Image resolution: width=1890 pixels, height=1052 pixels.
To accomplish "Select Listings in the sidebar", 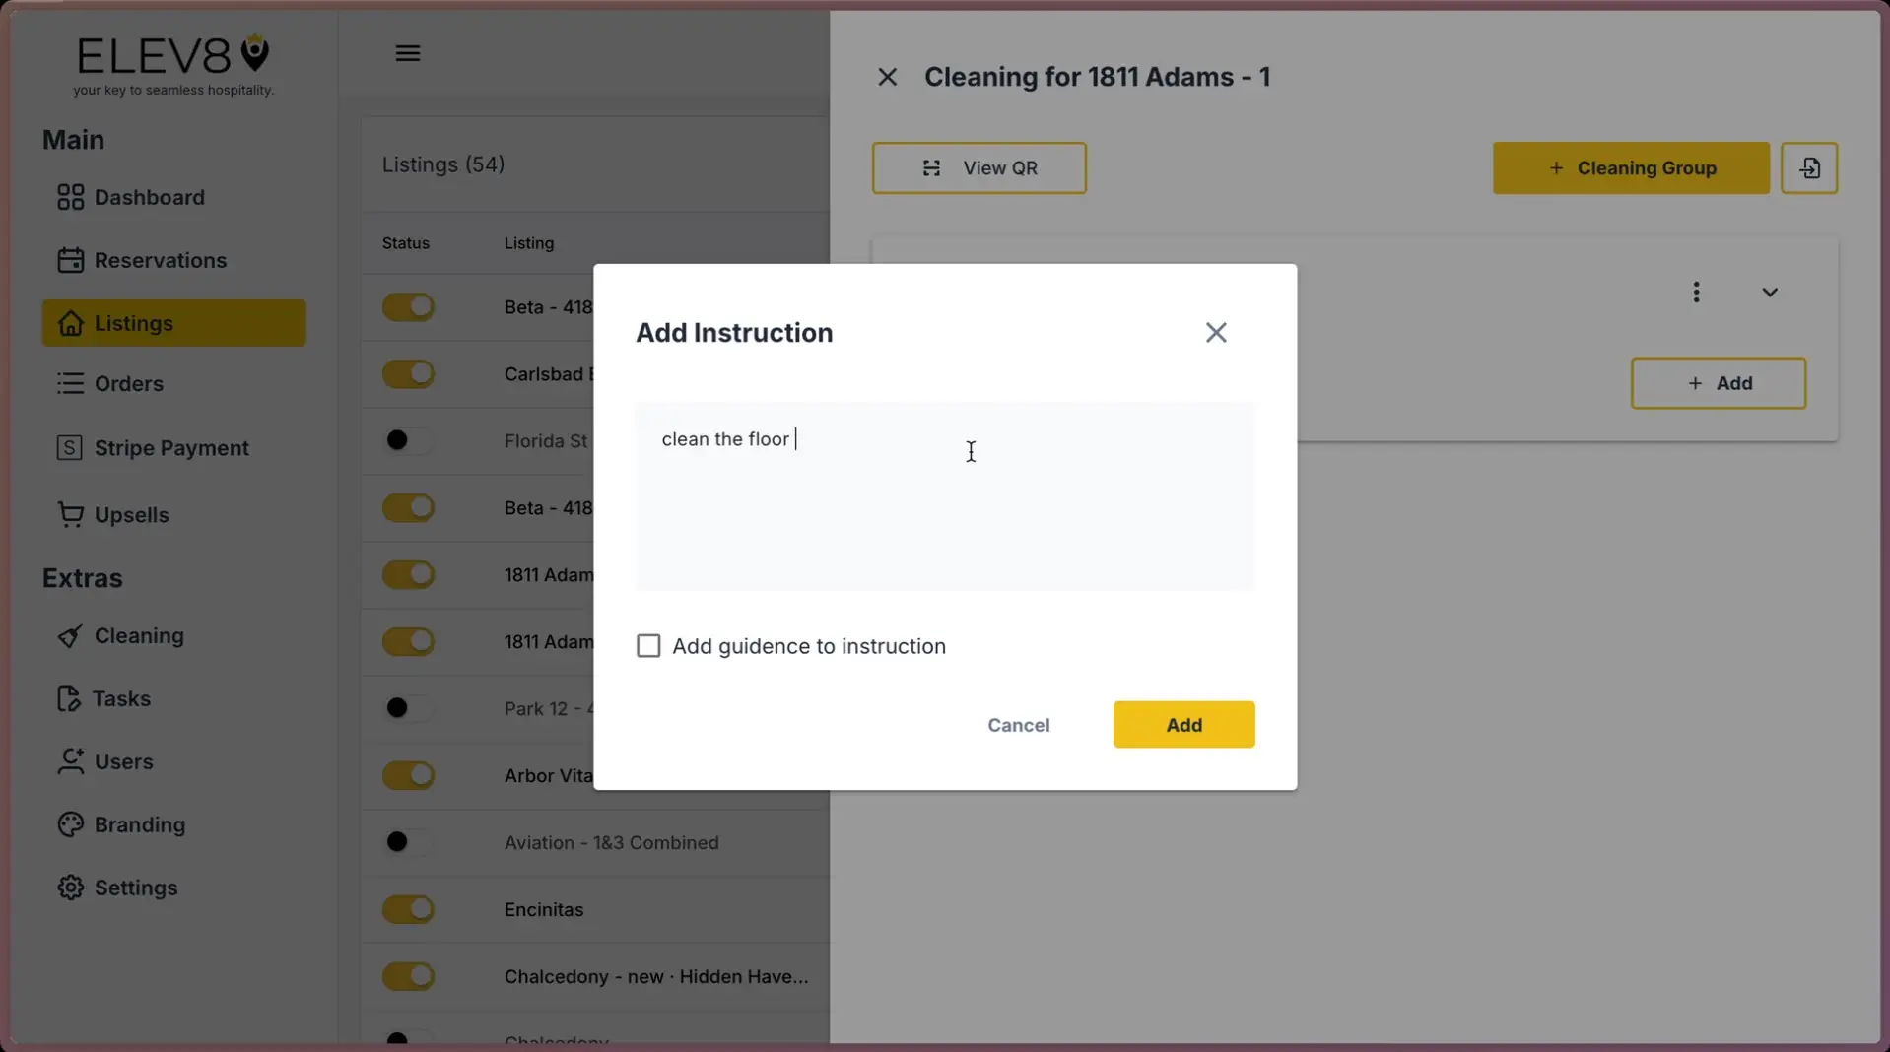I will coord(133,323).
